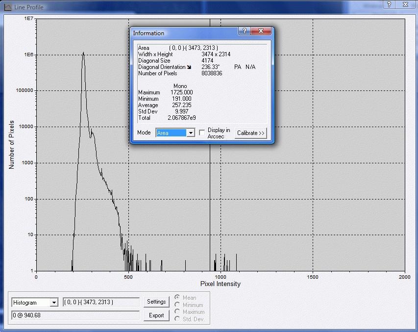
Task: Click the cursor readout field showing 940.68
Action: point(75,315)
